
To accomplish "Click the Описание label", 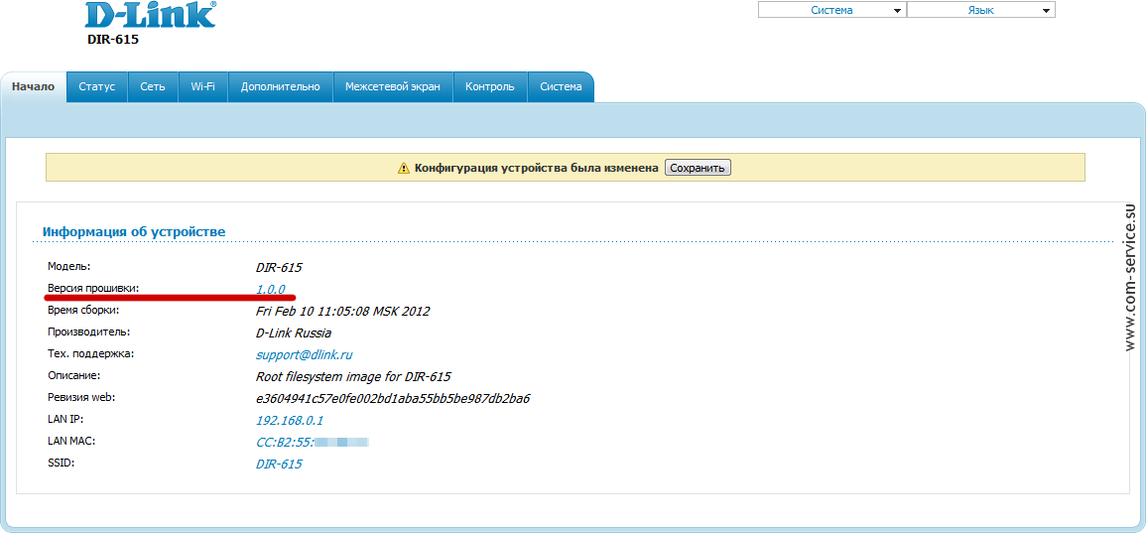I will [73, 375].
